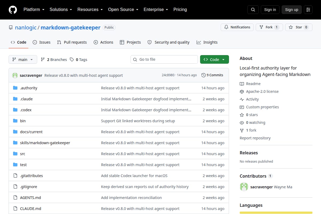Screen dimensions: 321x214
Task: Expand the Open Source menu
Action: (x=123, y=10)
